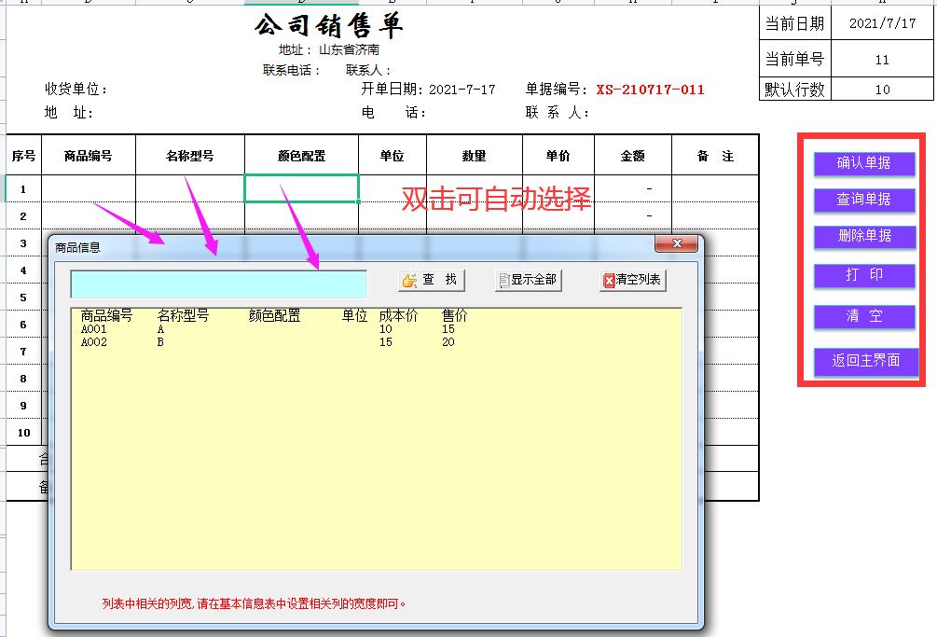Click the 删除单据 delete order button
The height and width of the screenshot is (637, 937).
click(x=864, y=236)
